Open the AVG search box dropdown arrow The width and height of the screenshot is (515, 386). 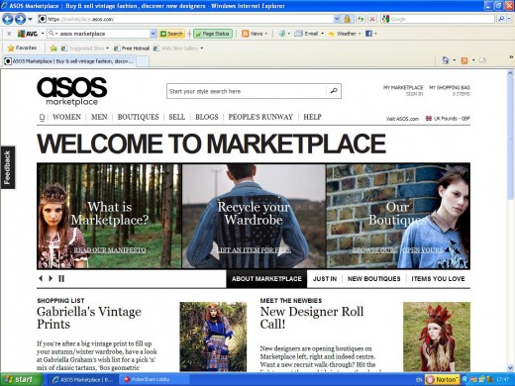(x=153, y=34)
